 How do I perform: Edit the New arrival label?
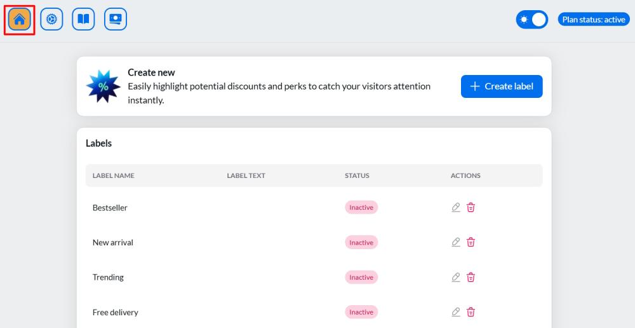tap(456, 242)
